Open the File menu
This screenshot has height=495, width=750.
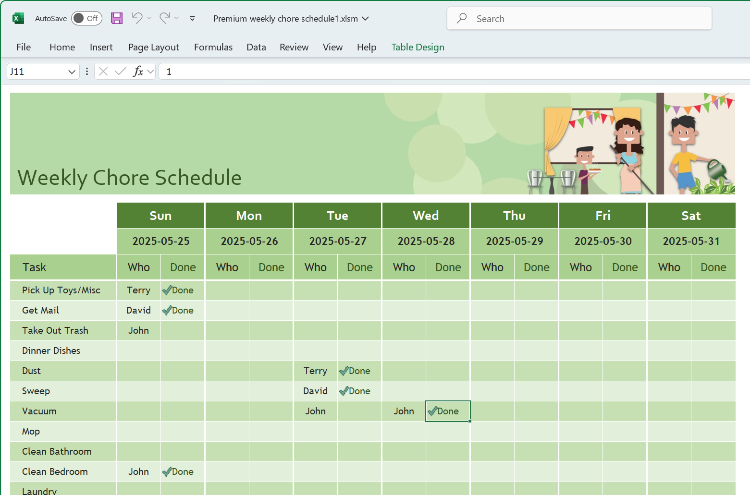24,47
